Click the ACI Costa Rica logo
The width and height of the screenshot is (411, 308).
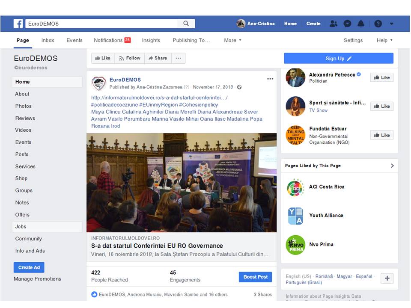click(x=295, y=187)
